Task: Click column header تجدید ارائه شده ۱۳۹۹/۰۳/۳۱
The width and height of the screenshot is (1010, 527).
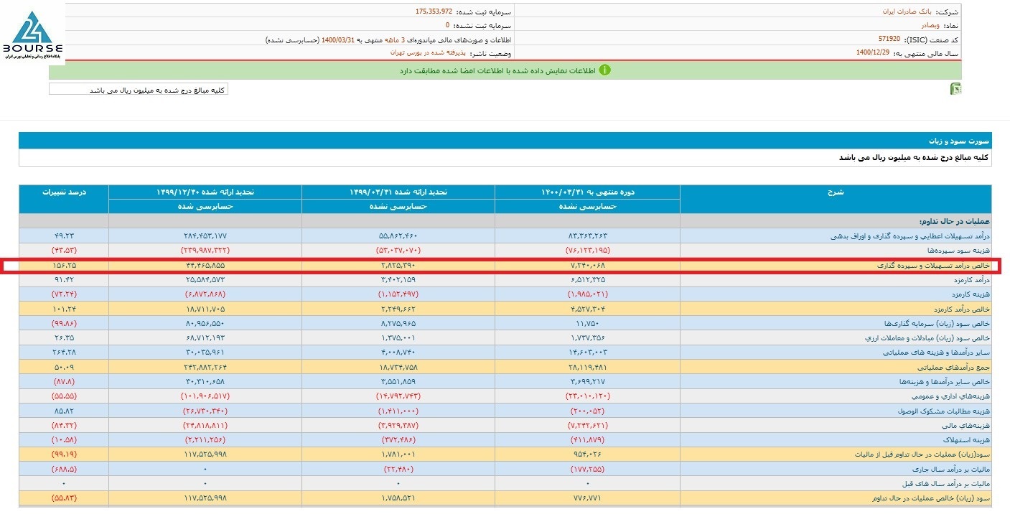Action: pos(398,192)
